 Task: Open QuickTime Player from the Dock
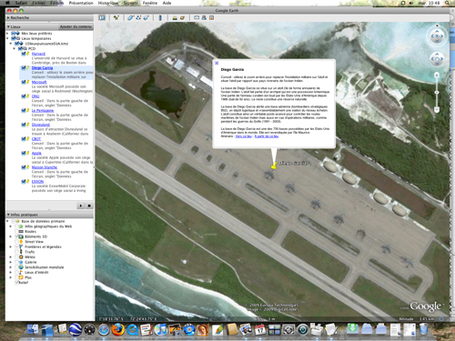132,330
